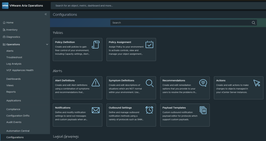Screen dimensions: 266x141
Task: Open the Symptom Definitions card title
Action: coord(122,80)
